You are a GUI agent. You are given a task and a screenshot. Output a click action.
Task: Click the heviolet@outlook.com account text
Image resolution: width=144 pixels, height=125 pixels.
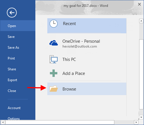click(80, 46)
